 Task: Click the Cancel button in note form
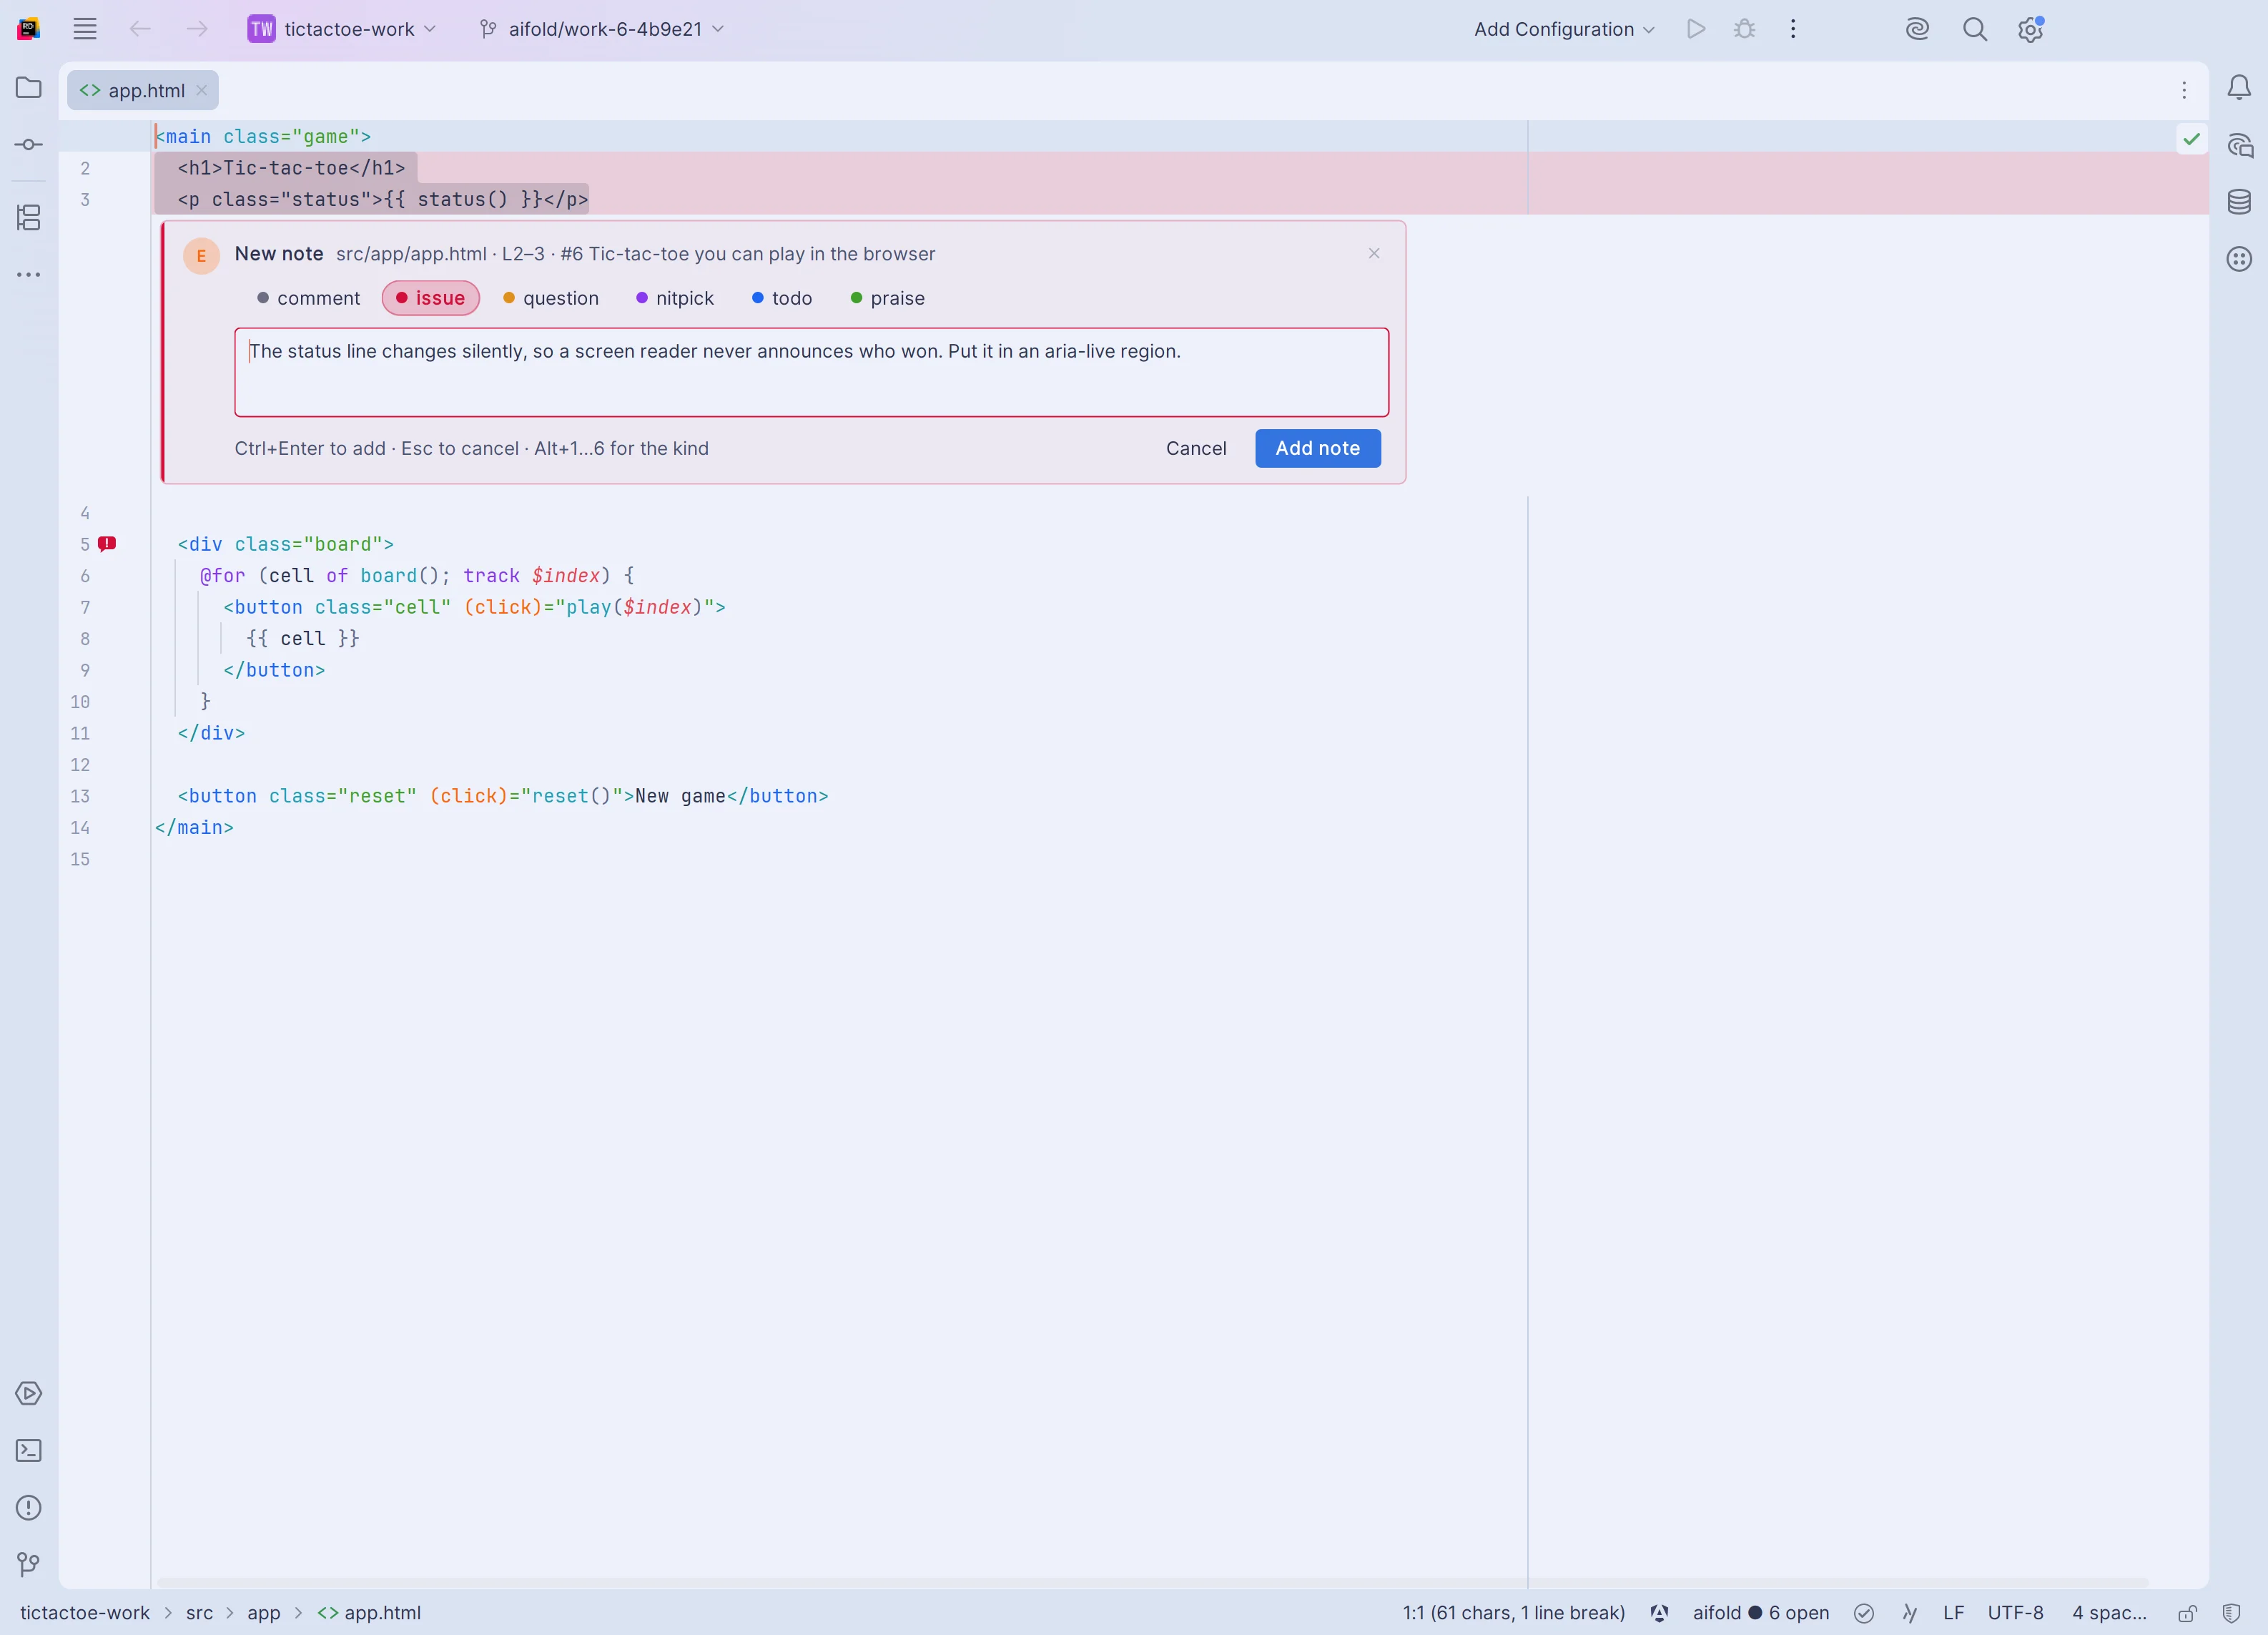[x=1195, y=448]
